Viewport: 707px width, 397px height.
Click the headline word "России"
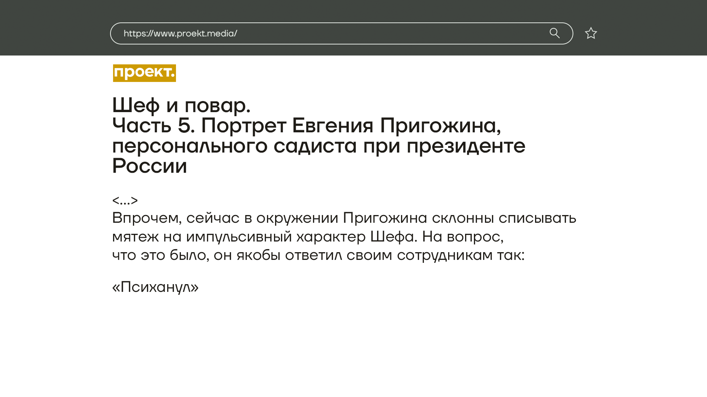(x=150, y=166)
